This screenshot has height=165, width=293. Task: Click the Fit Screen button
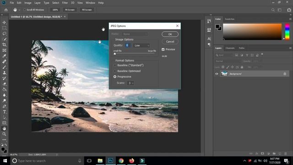tap(70, 10)
